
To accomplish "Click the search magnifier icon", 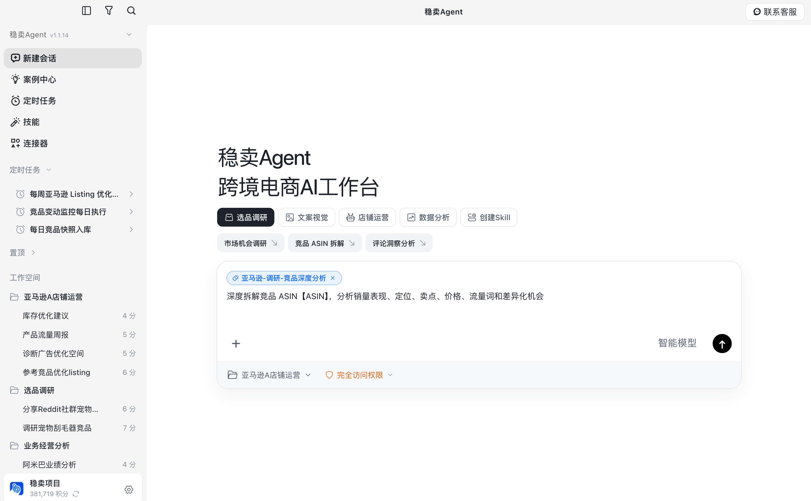I will pyautogui.click(x=131, y=10).
